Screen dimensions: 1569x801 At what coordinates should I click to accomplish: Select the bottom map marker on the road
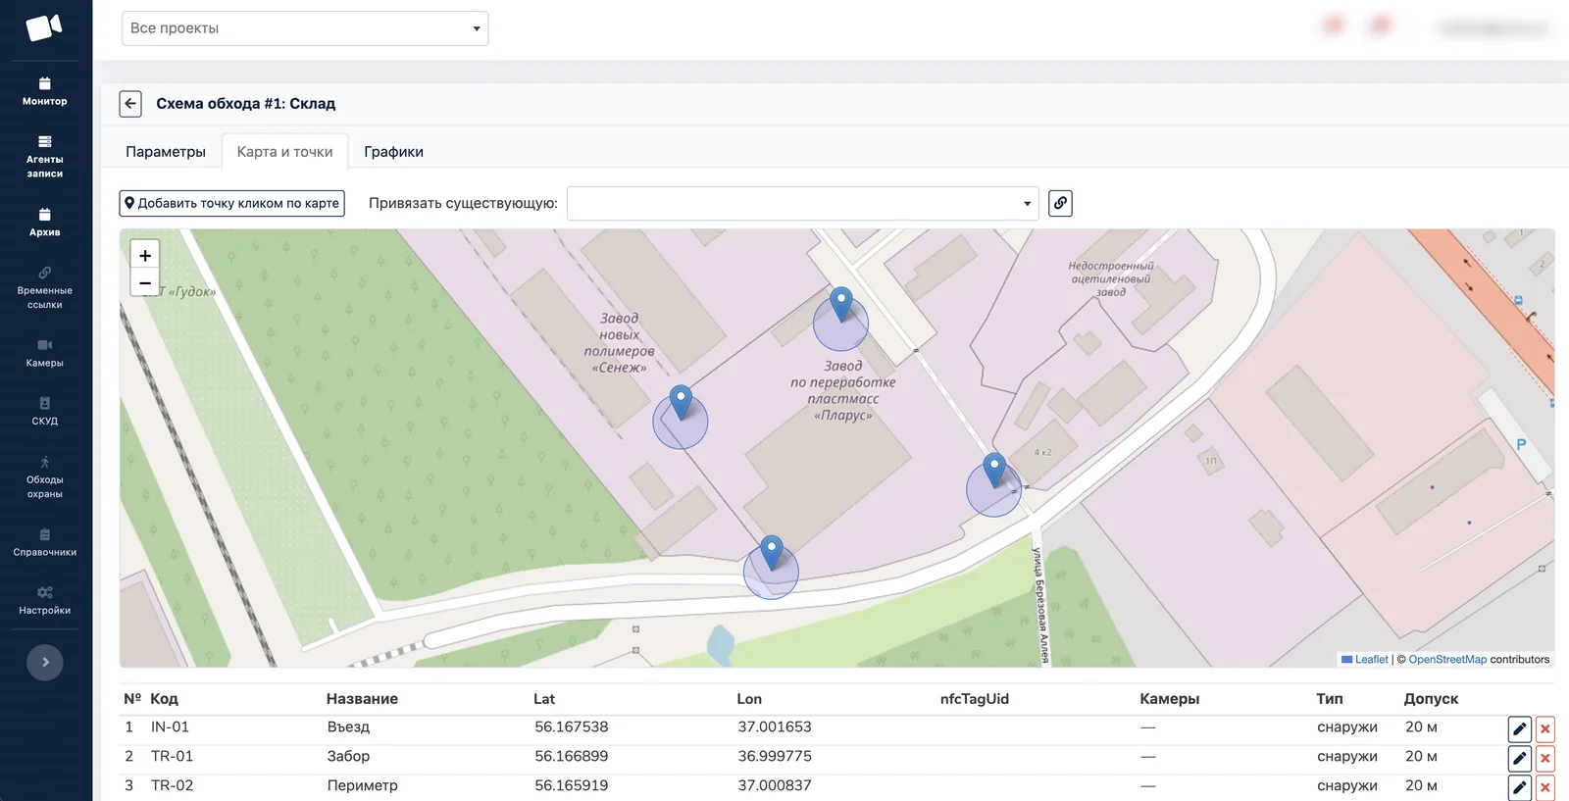[x=772, y=552]
